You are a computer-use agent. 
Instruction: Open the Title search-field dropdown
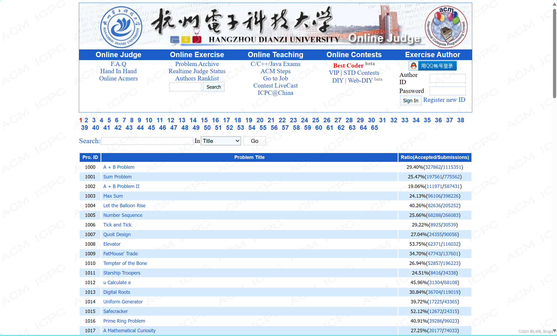tap(221, 141)
